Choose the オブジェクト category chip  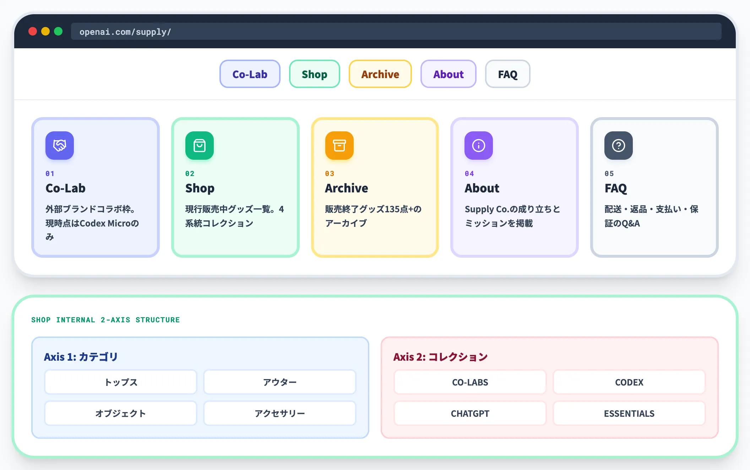coord(121,413)
